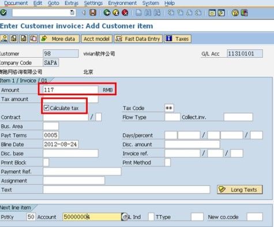Click the PstKy field showing 50
The image size is (274, 227).
click(31, 217)
